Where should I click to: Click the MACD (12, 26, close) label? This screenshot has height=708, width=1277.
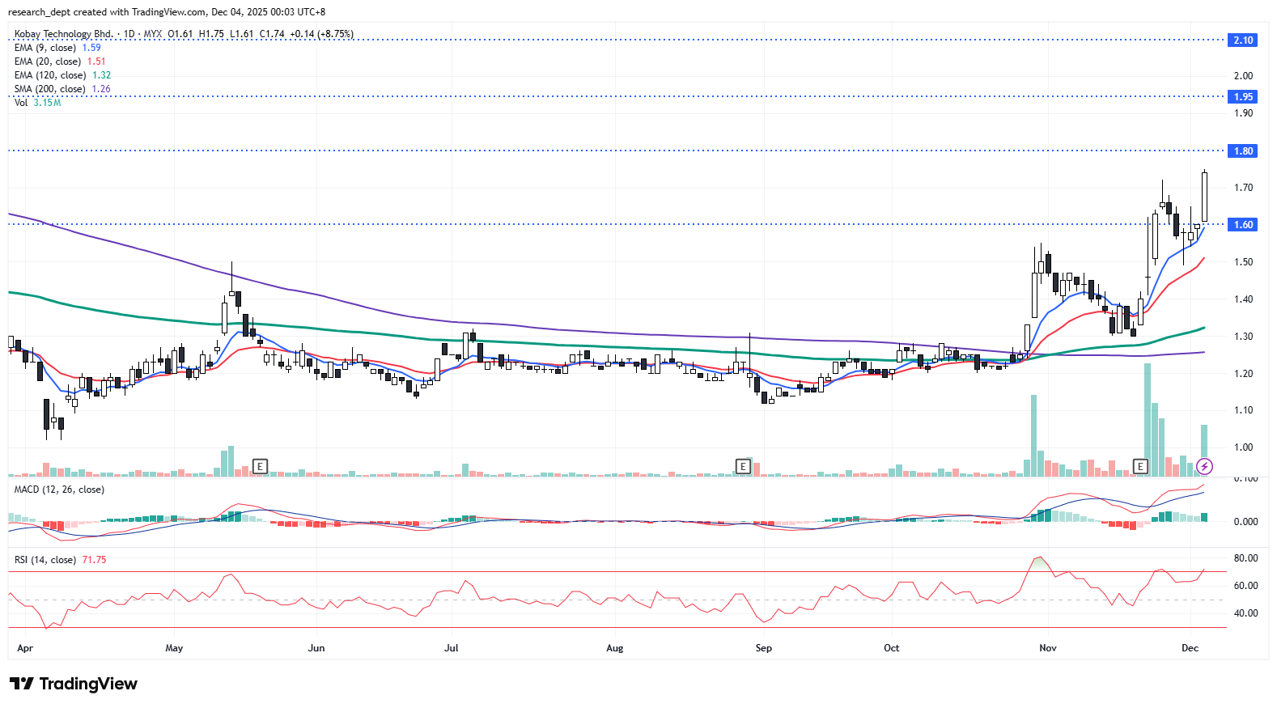[59, 490]
